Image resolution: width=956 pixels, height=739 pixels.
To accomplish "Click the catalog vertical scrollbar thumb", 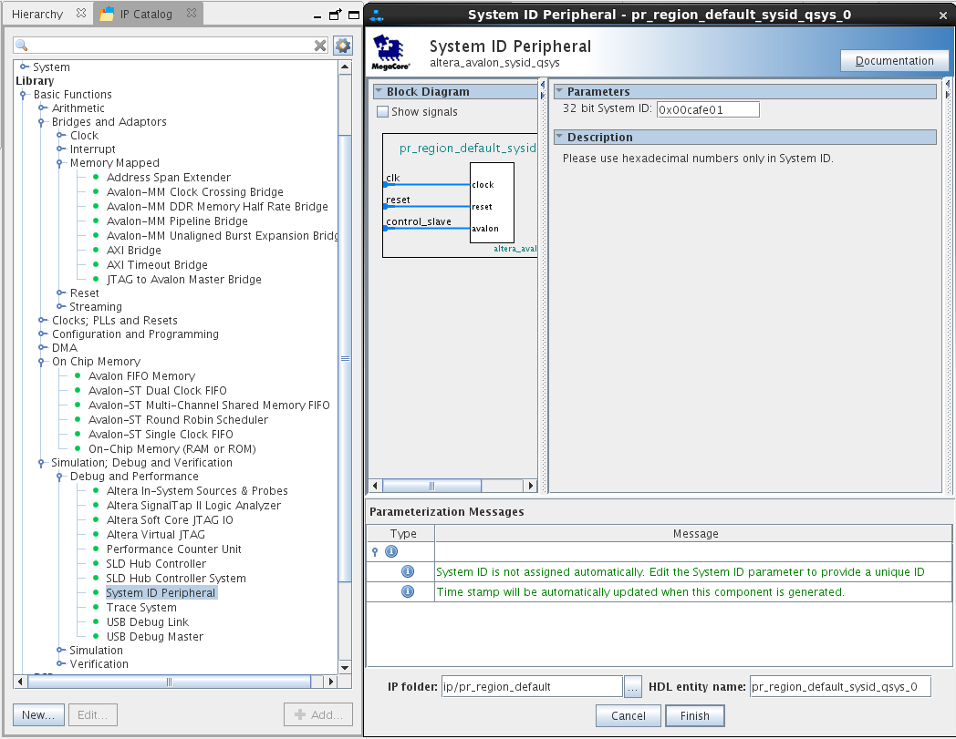I will tap(345, 358).
